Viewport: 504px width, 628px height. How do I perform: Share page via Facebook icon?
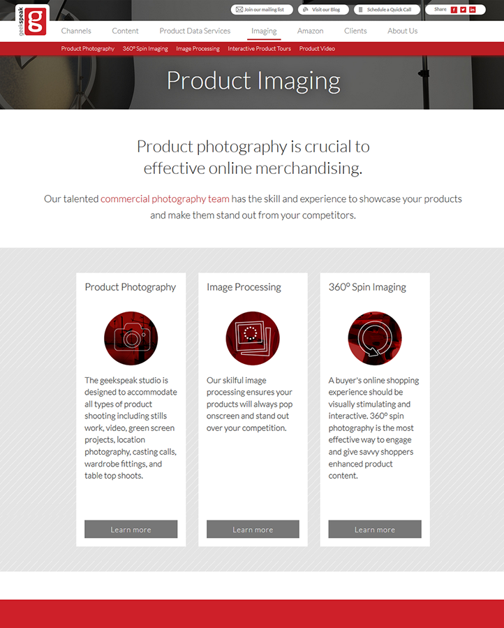coord(454,10)
